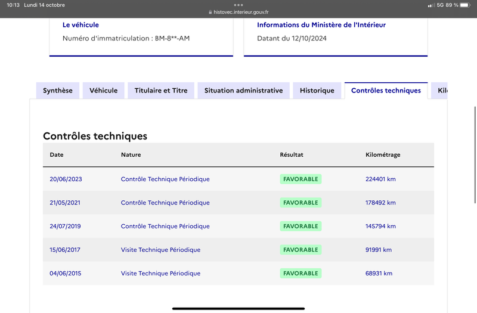Click FAVORABLE badge in the 20/06/2023 row

pyautogui.click(x=301, y=179)
